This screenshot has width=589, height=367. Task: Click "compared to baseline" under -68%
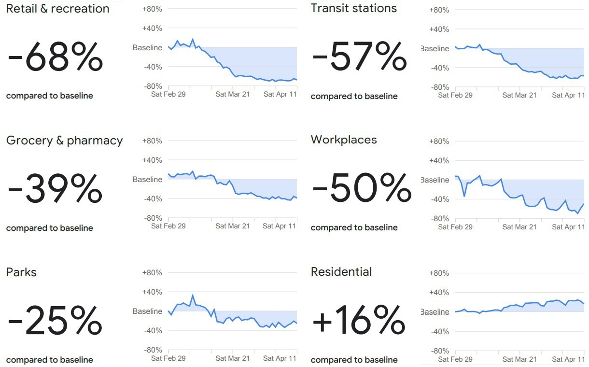pyautogui.click(x=50, y=96)
